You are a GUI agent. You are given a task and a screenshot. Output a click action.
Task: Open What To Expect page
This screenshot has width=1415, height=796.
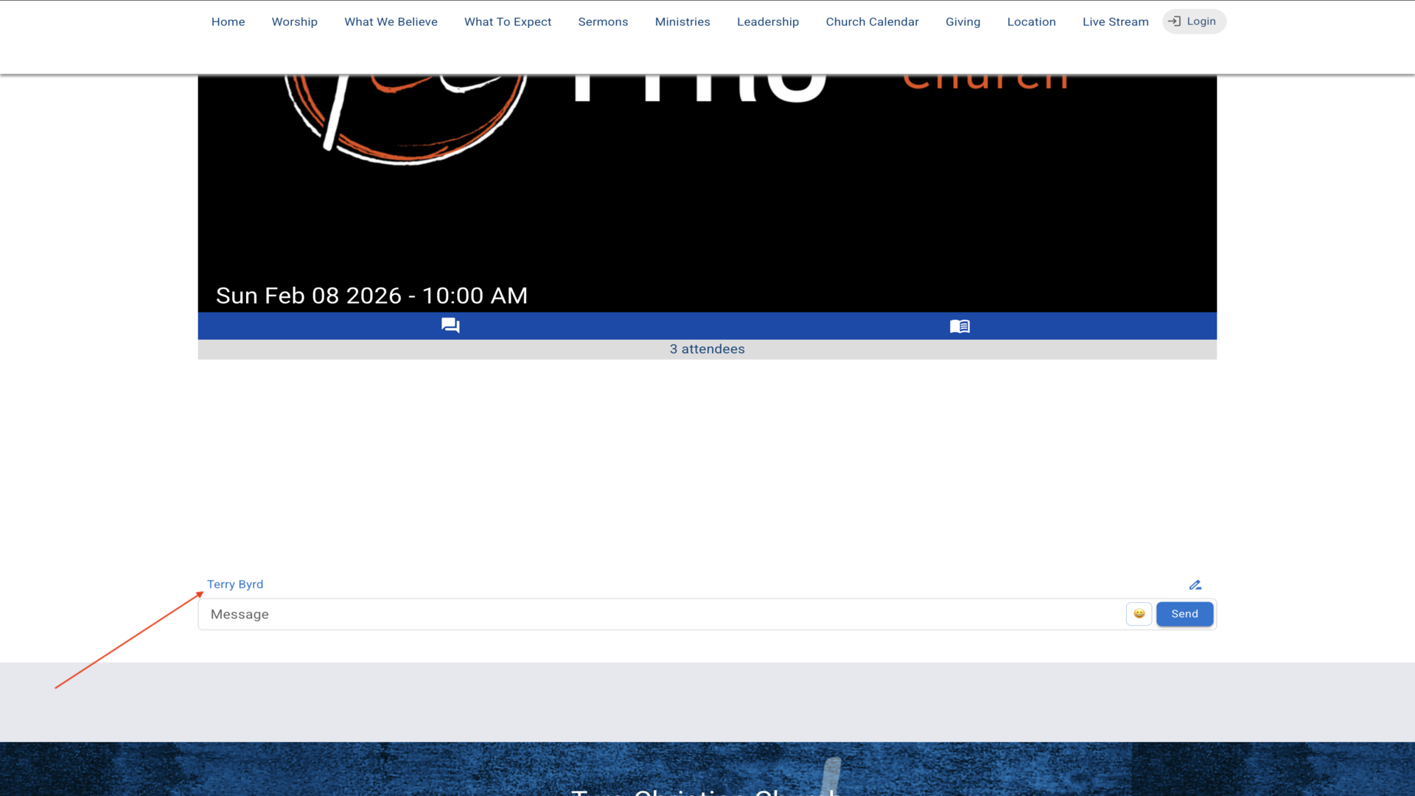click(507, 22)
